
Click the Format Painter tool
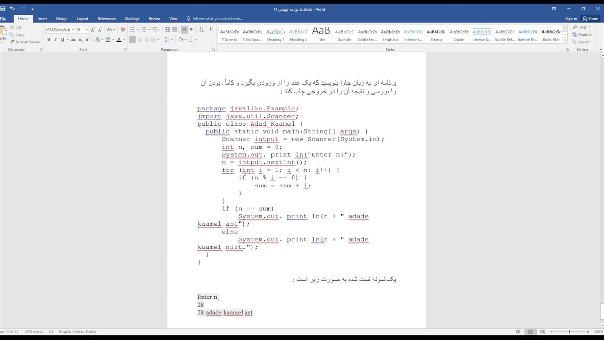tap(25, 42)
